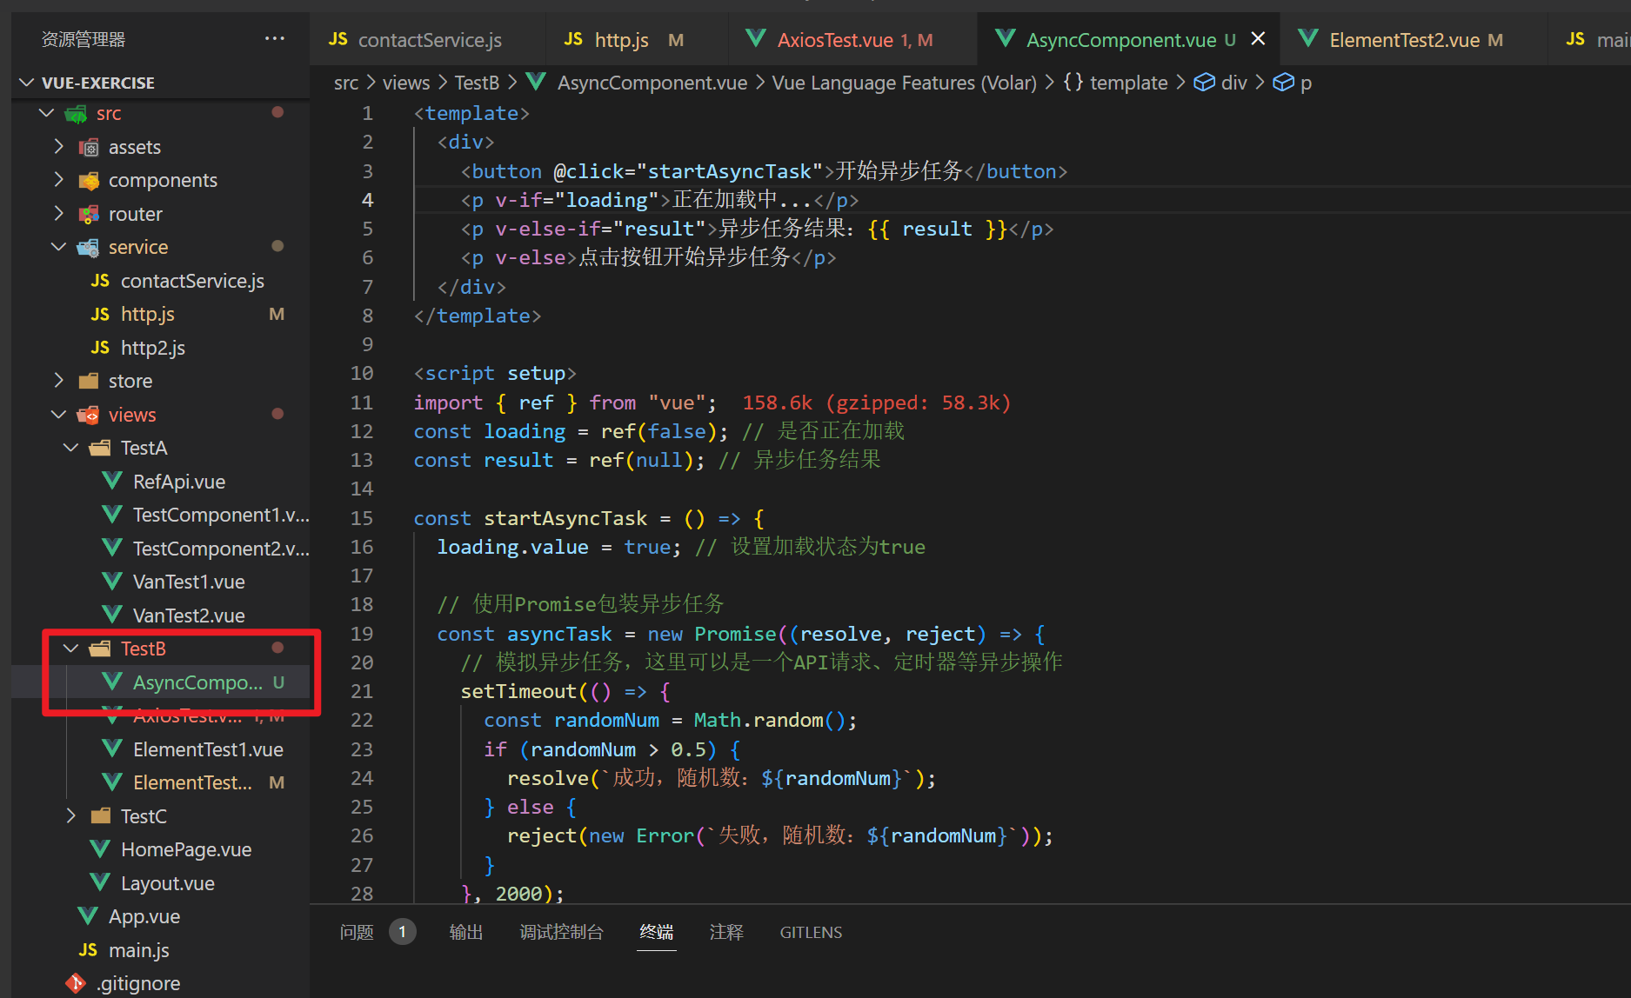Click the startAsyncTask function name on line 15
The width and height of the screenshot is (1631, 998).
(565, 518)
